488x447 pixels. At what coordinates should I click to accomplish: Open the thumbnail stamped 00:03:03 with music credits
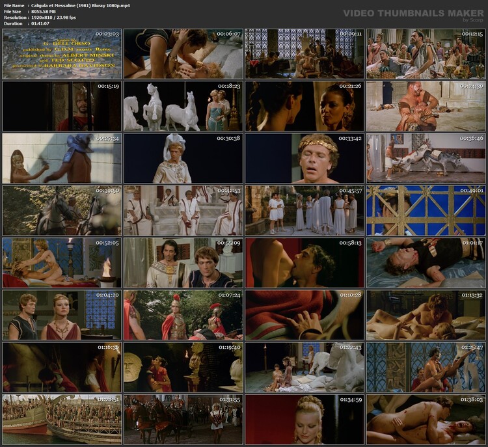[x=62, y=54]
